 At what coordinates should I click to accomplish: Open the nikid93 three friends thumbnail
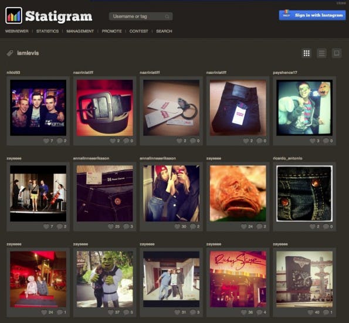38,108
